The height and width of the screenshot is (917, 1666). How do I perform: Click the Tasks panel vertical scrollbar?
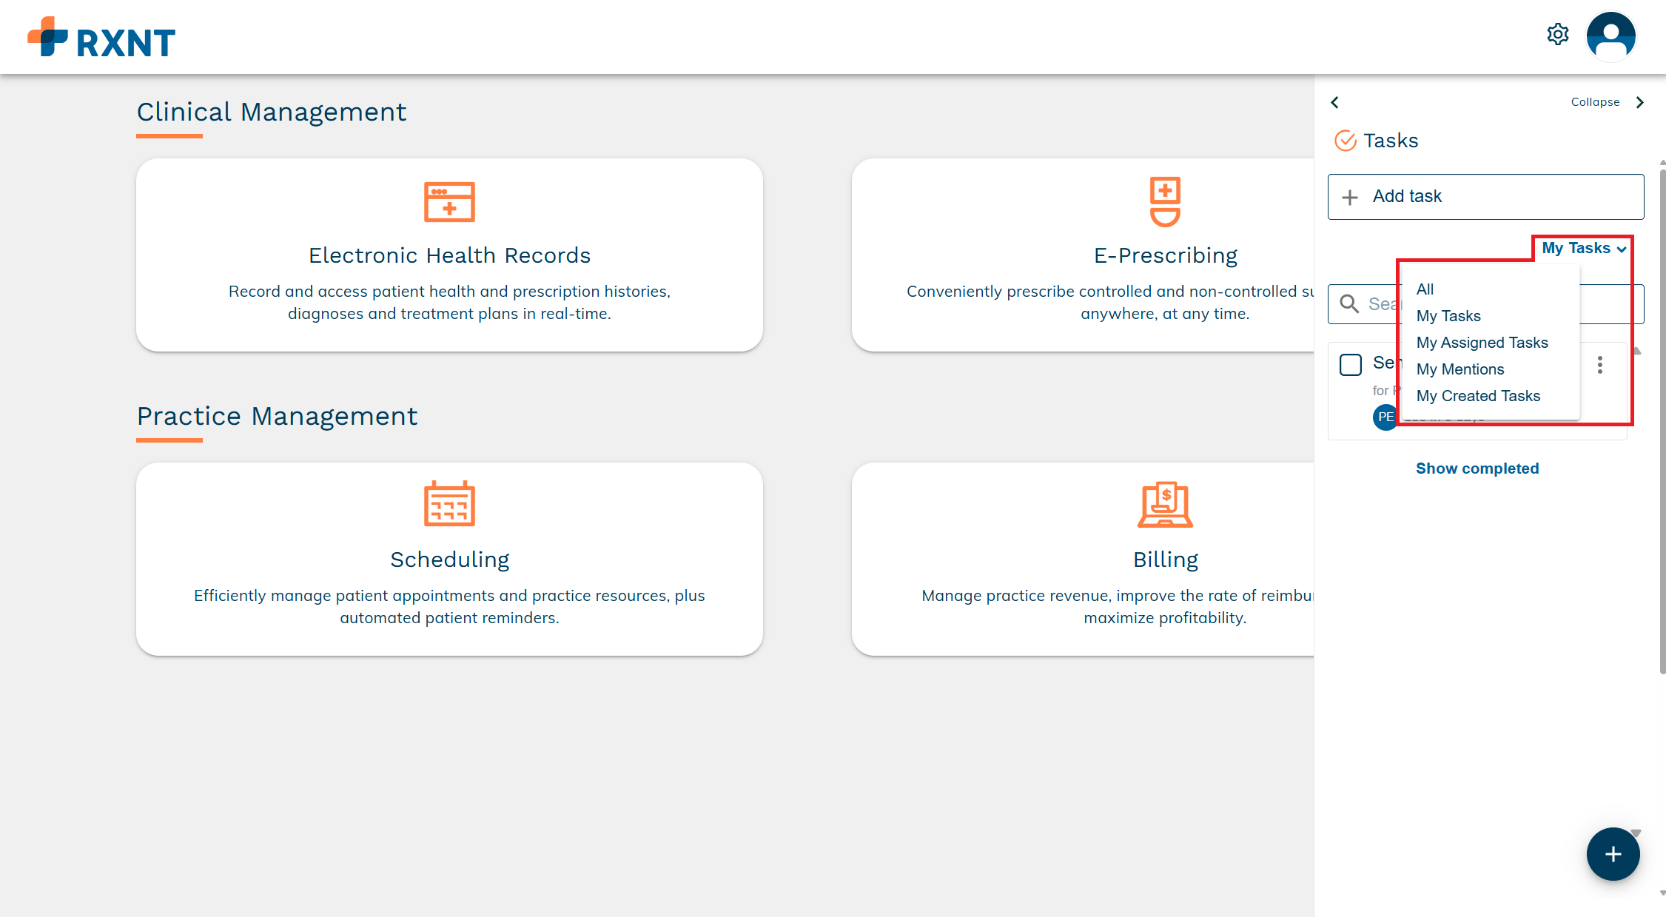pyautogui.click(x=1662, y=422)
